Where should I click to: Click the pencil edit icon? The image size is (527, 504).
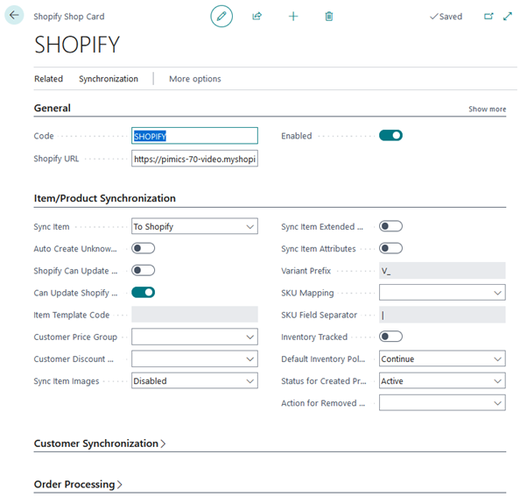(x=221, y=16)
